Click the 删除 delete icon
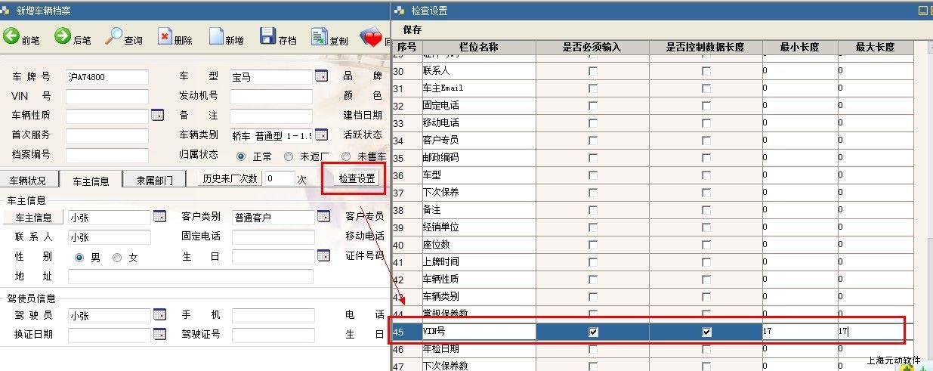The width and height of the screenshot is (933, 371). pyautogui.click(x=165, y=37)
